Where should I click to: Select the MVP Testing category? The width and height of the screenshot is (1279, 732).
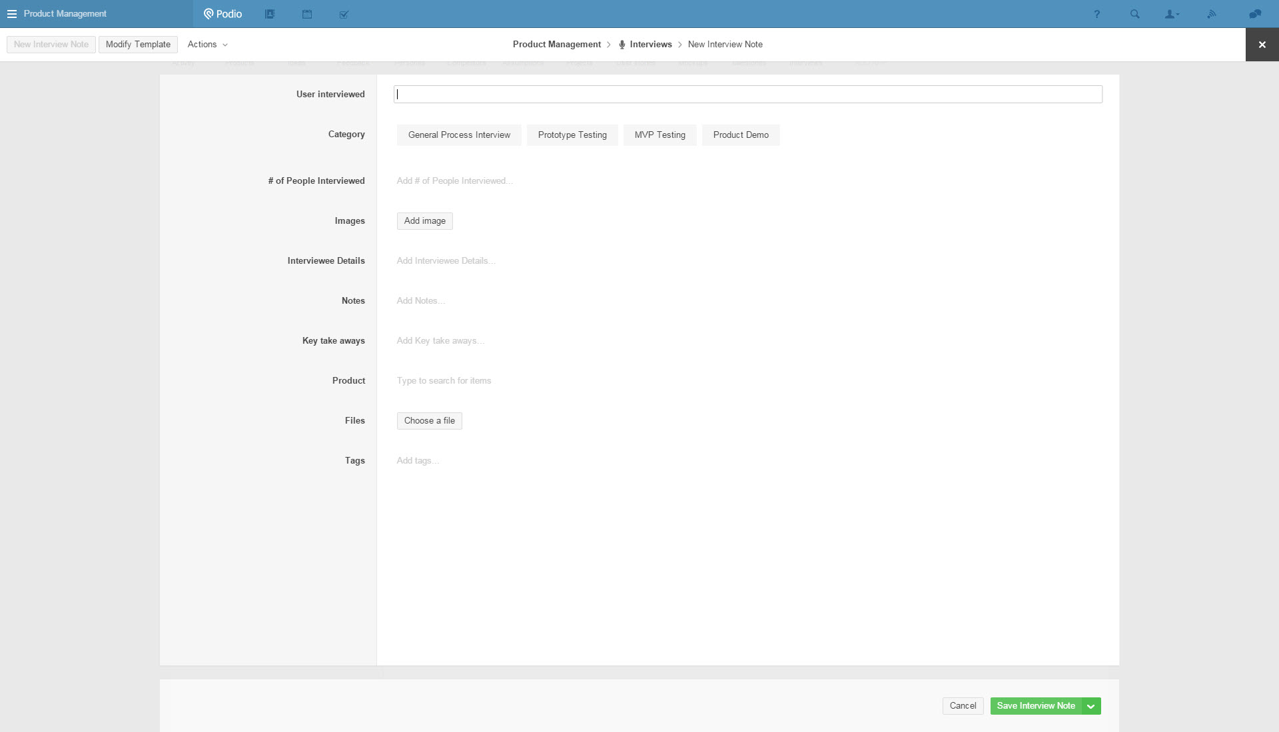point(659,135)
